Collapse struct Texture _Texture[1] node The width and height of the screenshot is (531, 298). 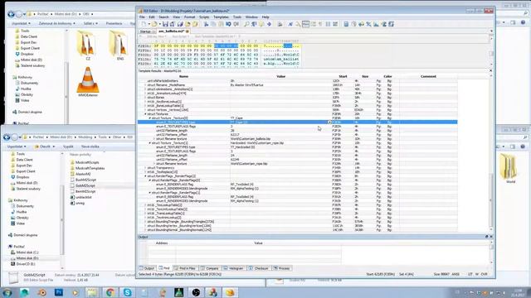[150, 143]
